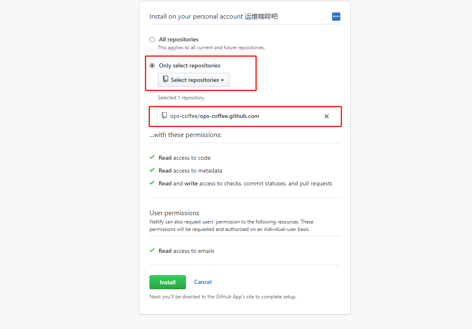Click the Cancel link
The width and height of the screenshot is (472, 329).
[203, 282]
